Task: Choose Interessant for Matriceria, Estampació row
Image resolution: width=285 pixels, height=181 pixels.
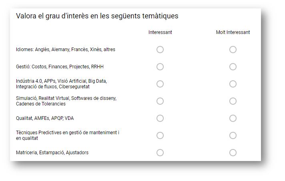Action: tap(160, 153)
